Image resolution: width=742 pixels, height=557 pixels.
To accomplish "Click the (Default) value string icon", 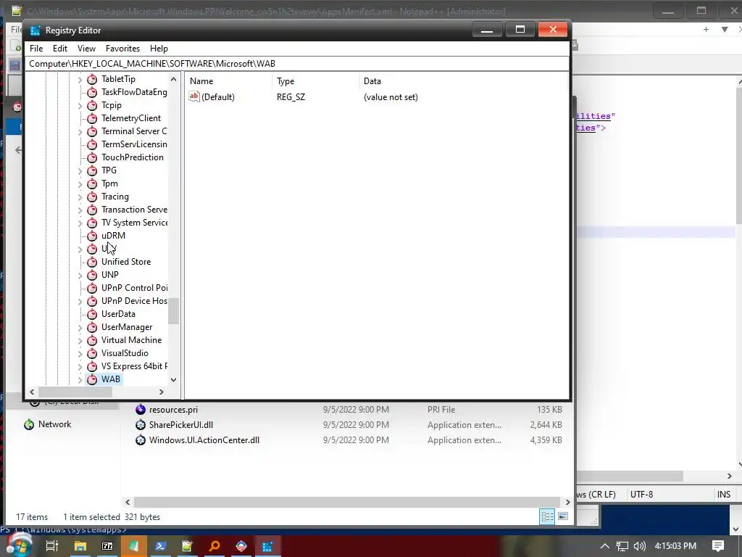I will (194, 96).
